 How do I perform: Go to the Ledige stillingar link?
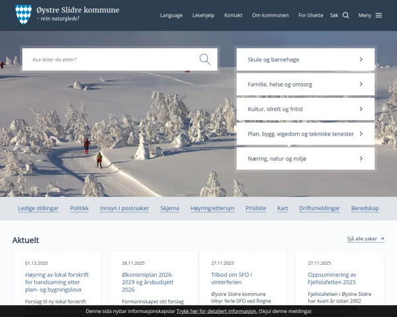38,208
